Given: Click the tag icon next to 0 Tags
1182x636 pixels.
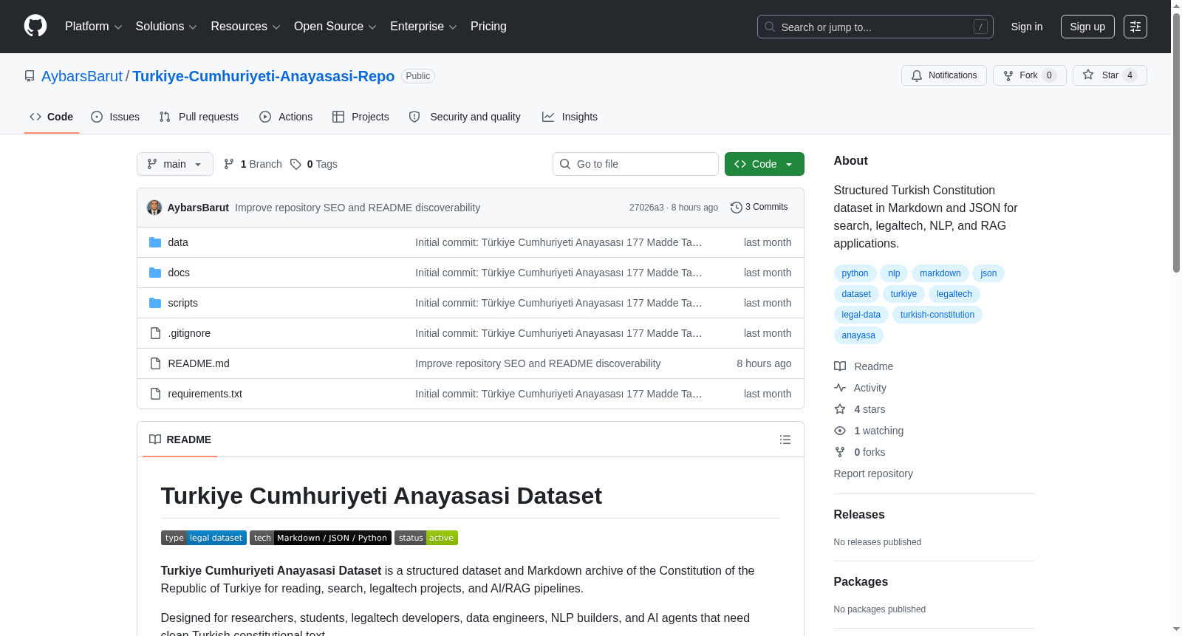Looking at the screenshot, I should click(295, 164).
